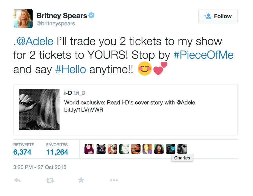Open the @Adele mention in main tweet
The height and width of the screenshot is (196, 253).
pyautogui.click(x=35, y=41)
